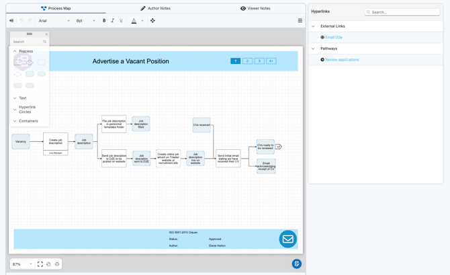This screenshot has width=450, height=275.
Task: Apply italic formatting
Action: (x=113, y=21)
